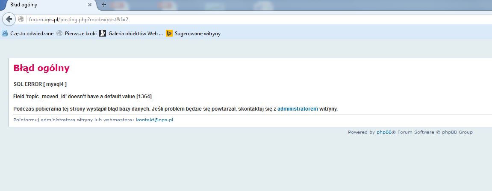Visit the phpBB link in footer
The height and width of the screenshot is (191, 492).
384,132
